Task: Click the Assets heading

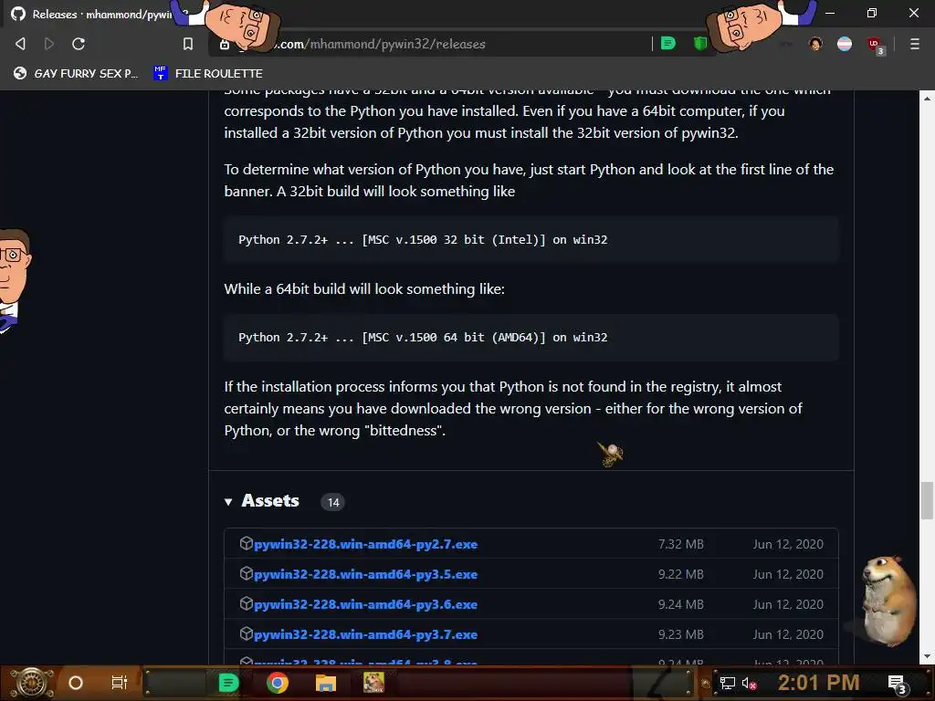Action: tap(270, 501)
